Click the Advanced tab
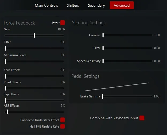The image size is (167, 135). (x=122, y=5)
